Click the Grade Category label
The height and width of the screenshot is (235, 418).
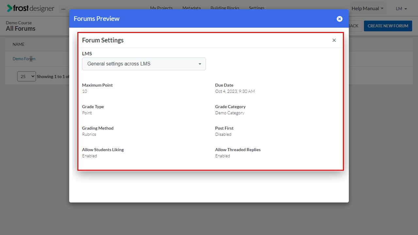(x=230, y=107)
